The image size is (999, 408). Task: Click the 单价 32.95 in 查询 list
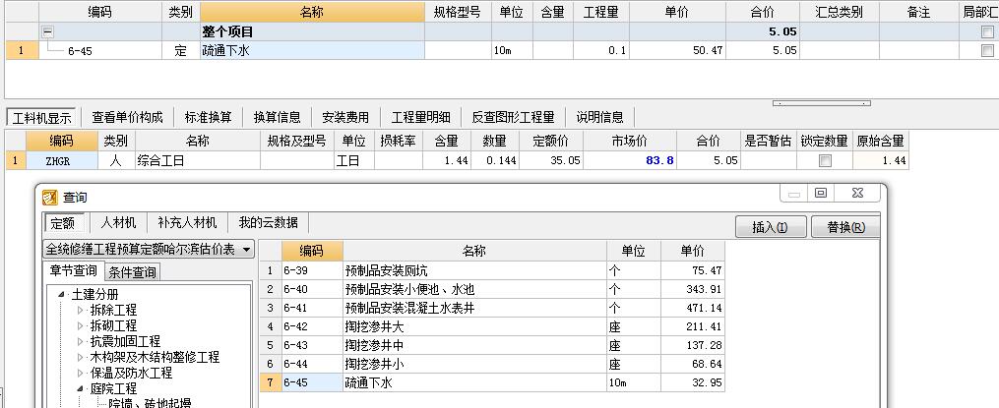pyautogui.click(x=693, y=383)
